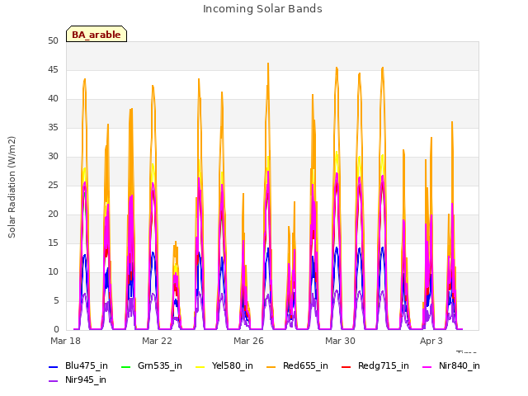Select the Redg715_in legend label

(384, 366)
